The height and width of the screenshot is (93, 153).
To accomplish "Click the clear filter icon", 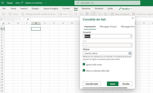I will (x=99, y=14).
